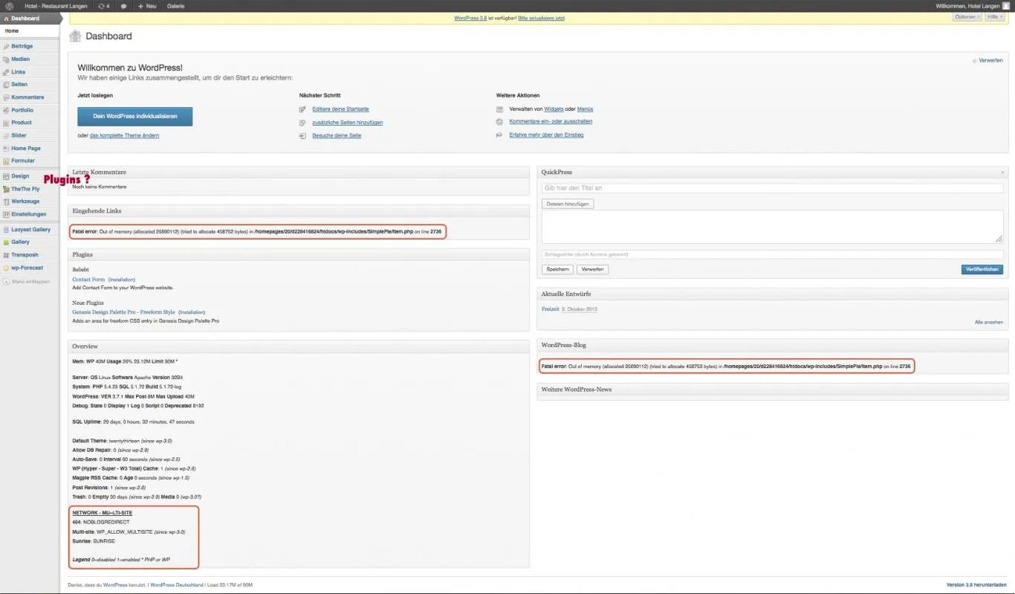The width and height of the screenshot is (1015, 594).
Task: Expand the Optionen screen options panel
Action: click(x=967, y=16)
